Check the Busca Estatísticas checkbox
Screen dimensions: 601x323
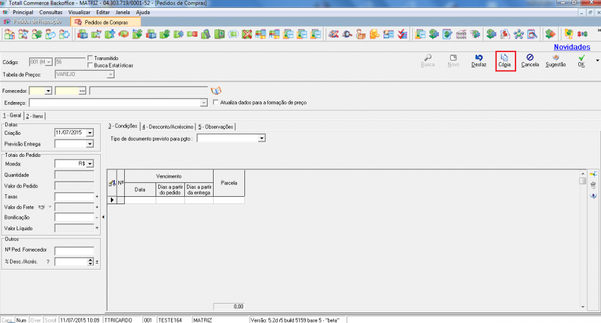point(91,65)
